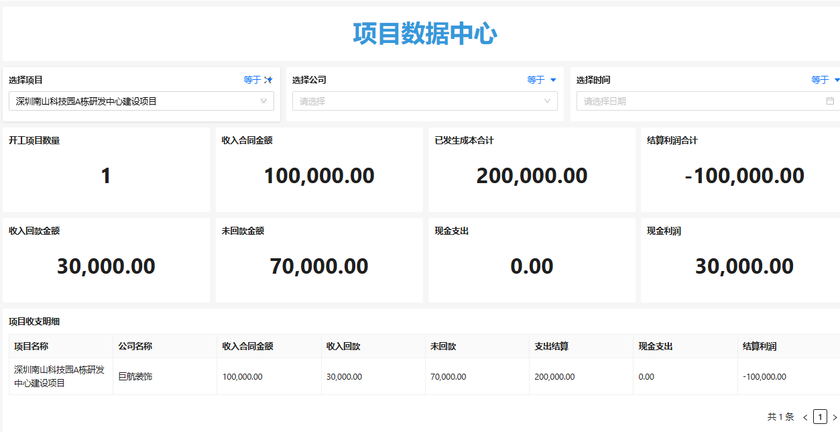Expand the 选择项目 dropdown chevron
The height and width of the screenshot is (432, 840).
(264, 101)
